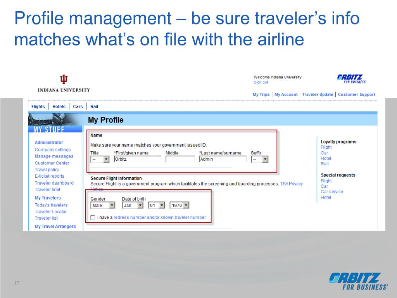
Task: Open Customer Center in the sidebar
Action: tap(52, 163)
